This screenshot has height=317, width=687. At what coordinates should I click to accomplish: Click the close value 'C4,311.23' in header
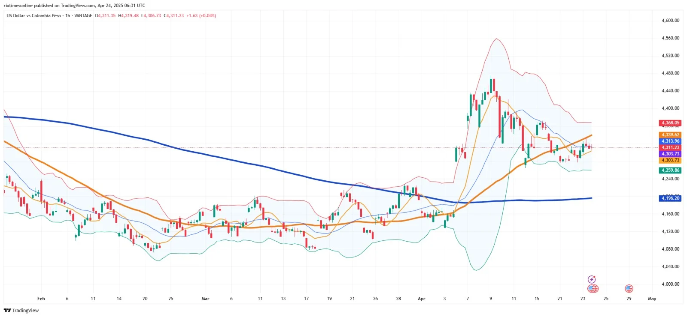[x=173, y=16]
